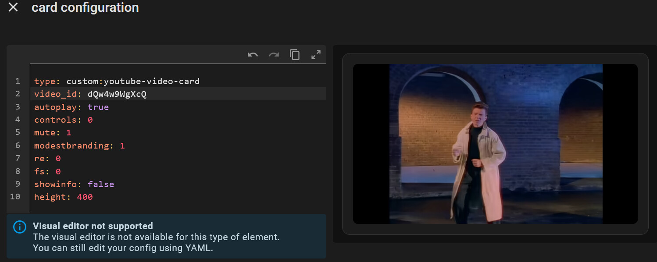The image size is (657, 262).
Task: Click the info icon in the notice
Action: coord(20,227)
